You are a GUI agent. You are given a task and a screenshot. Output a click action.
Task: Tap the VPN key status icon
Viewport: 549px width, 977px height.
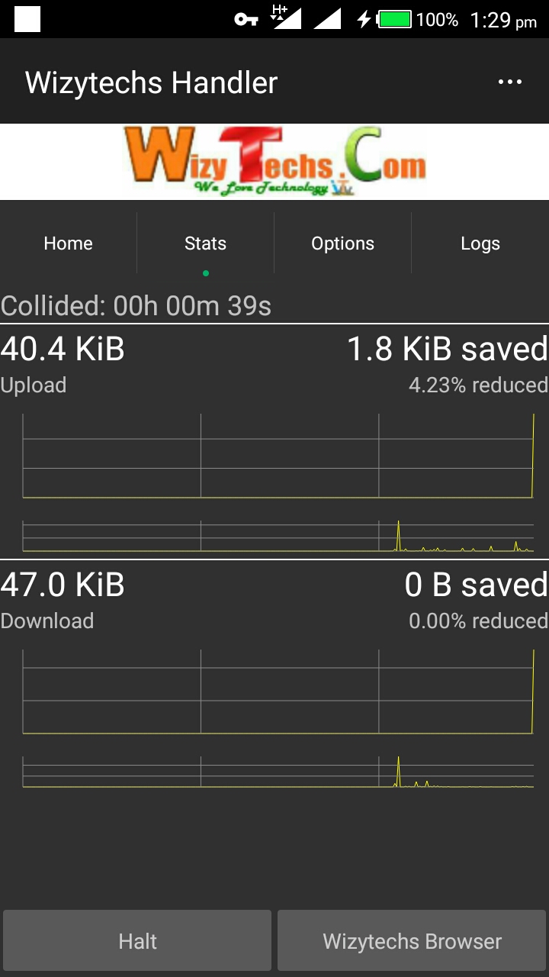click(x=246, y=20)
